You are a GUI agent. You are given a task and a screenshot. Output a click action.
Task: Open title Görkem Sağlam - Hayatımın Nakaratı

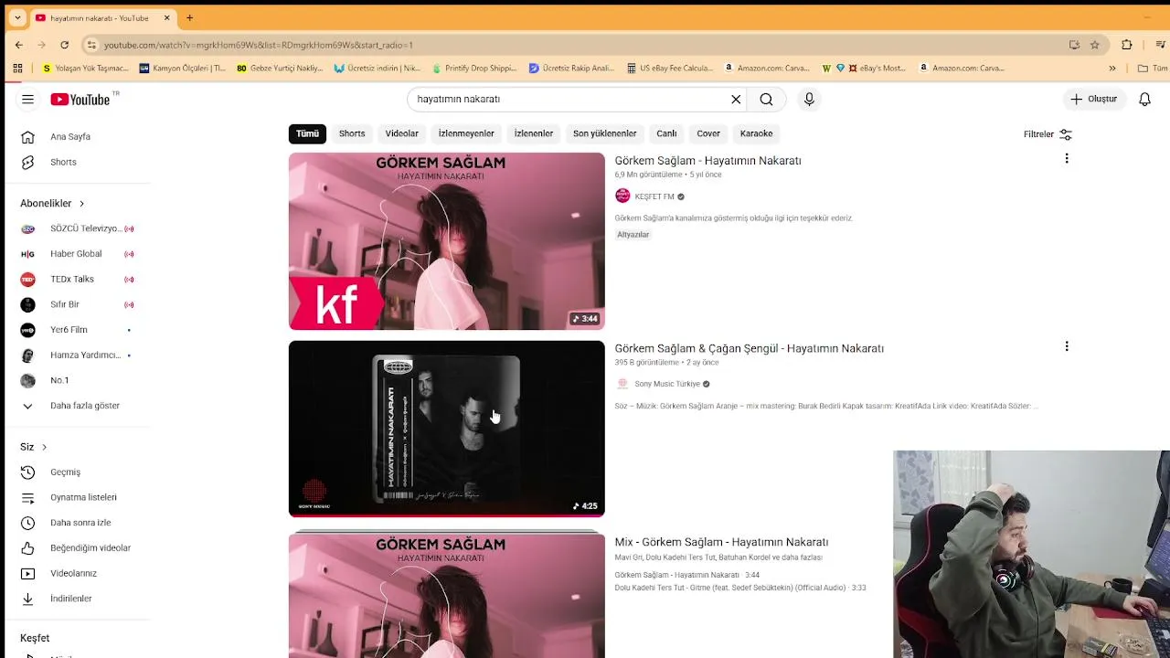(707, 161)
